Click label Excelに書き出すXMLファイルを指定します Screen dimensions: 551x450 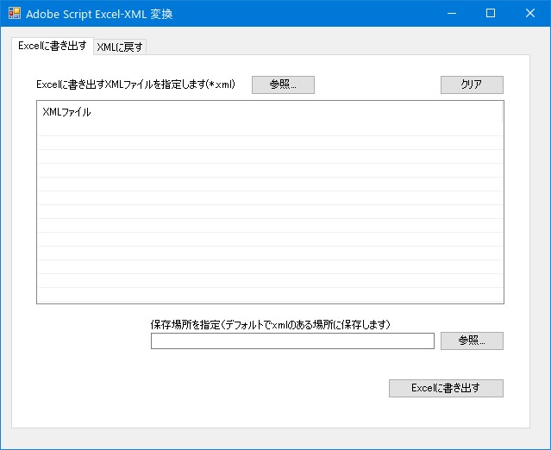(x=135, y=84)
